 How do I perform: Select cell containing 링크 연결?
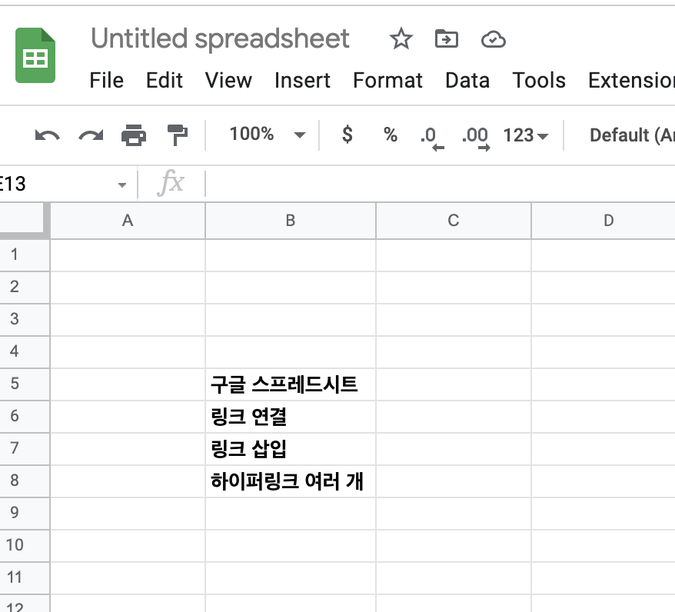[291, 417]
